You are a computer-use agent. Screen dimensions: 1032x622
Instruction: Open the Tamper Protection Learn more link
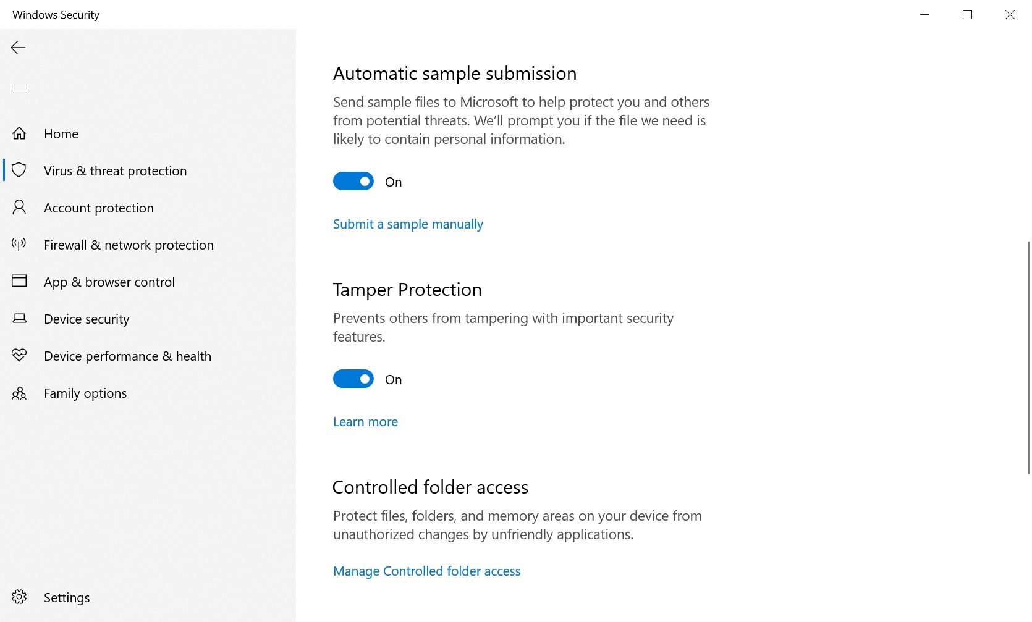[365, 422]
